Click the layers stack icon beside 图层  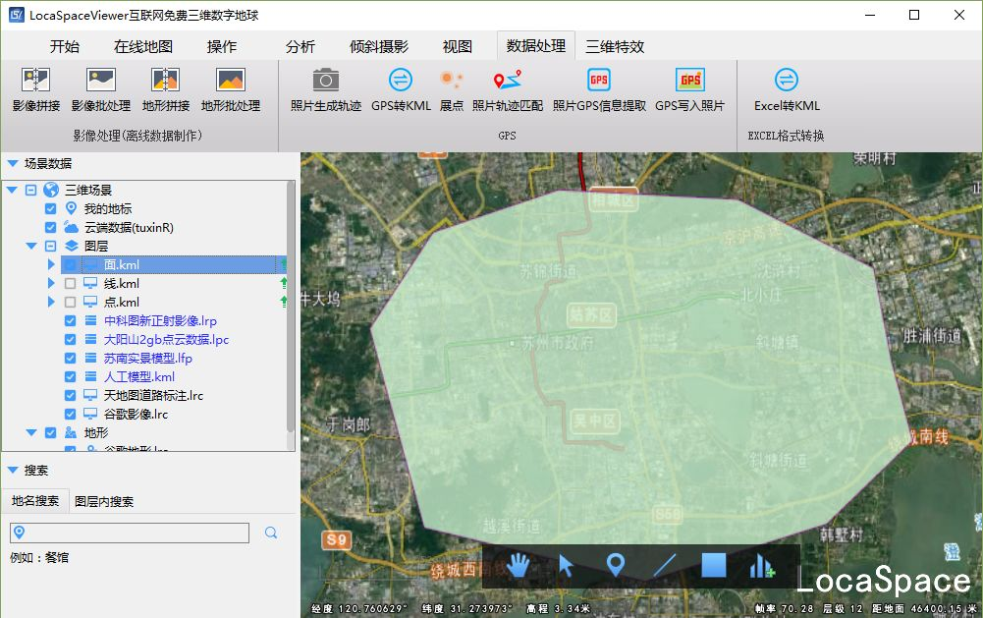click(72, 246)
